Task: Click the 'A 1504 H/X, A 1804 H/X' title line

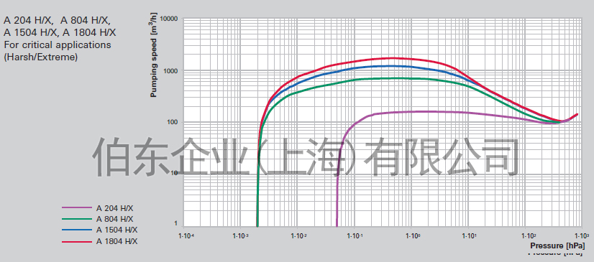Action: [60, 33]
